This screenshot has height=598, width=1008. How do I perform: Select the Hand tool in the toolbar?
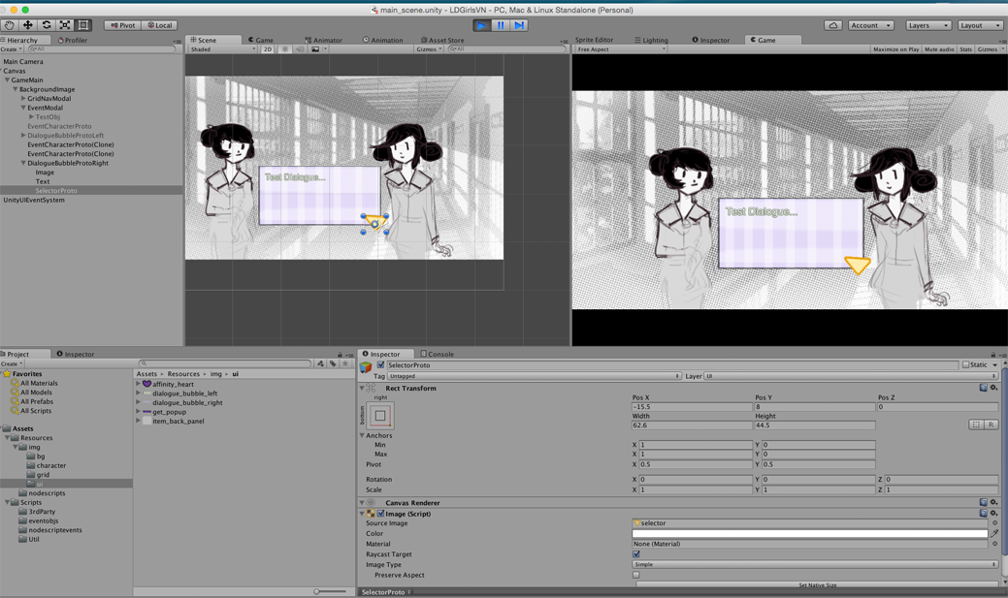[x=9, y=25]
